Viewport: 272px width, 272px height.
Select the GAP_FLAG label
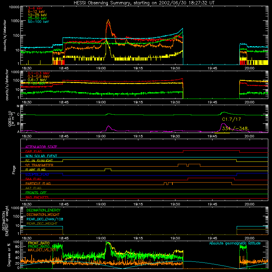pos(33,151)
